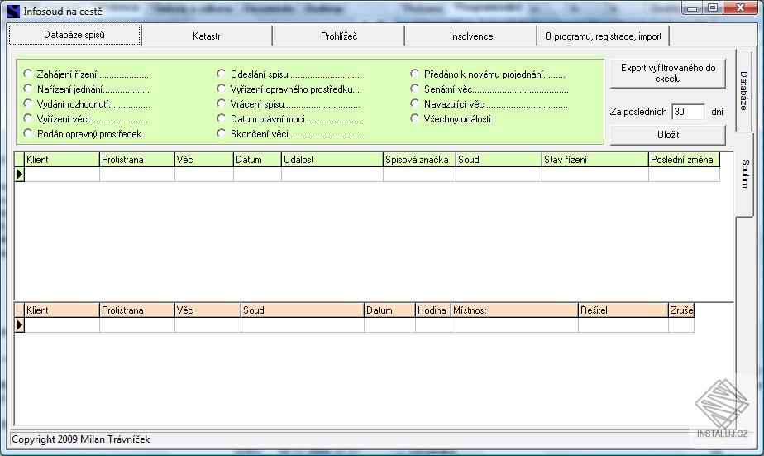The width and height of the screenshot is (764, 456).
Task: Switch to the Insolvence tab
Action: point(471,36)
